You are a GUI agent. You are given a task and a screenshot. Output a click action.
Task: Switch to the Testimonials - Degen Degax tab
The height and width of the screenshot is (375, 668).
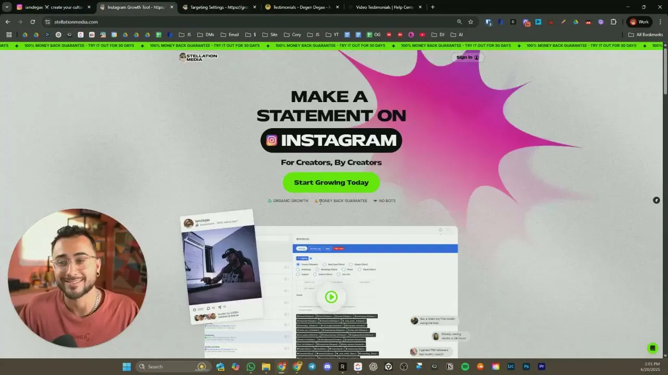[x=301, y=7]
